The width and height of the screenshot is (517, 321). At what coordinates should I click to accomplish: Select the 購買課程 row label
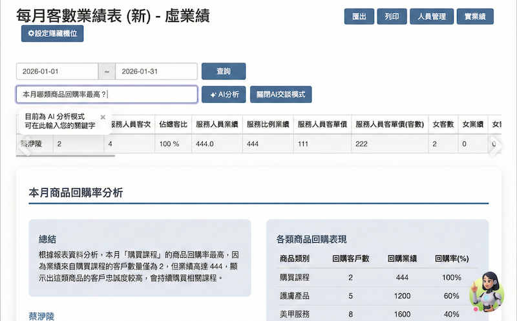click(295, 278)
